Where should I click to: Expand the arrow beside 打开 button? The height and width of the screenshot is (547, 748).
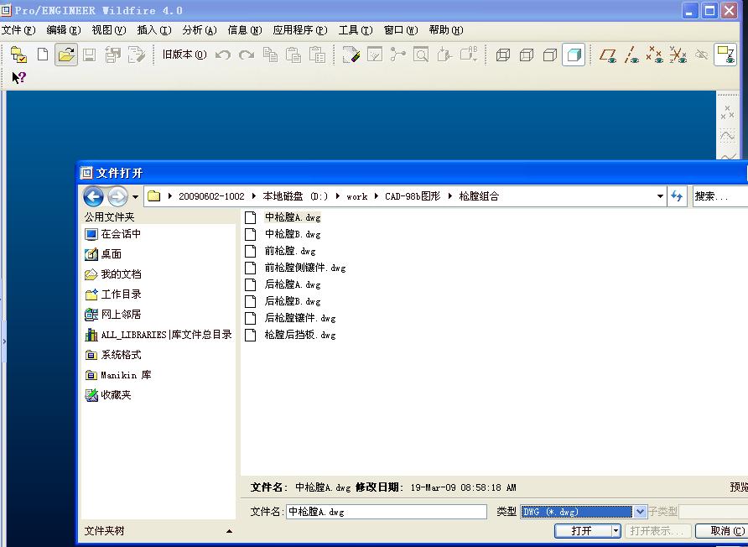point(616,531)
